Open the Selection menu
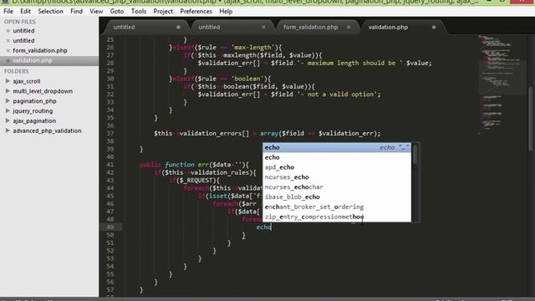 click(50, 11)
